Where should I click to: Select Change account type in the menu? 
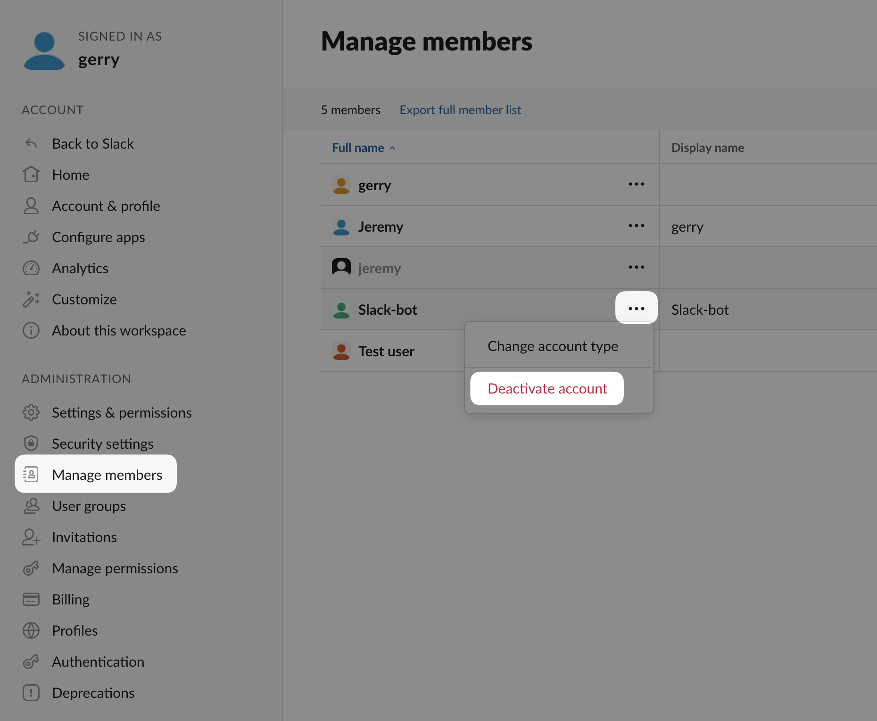pos(553,346)
